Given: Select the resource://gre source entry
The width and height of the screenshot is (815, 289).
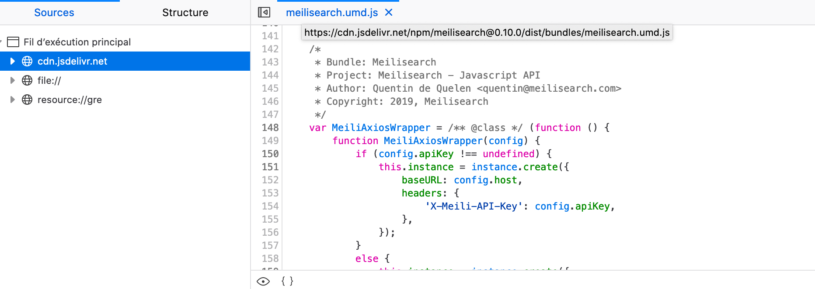Looking at the screenshot, I should [x=125, y=100].
